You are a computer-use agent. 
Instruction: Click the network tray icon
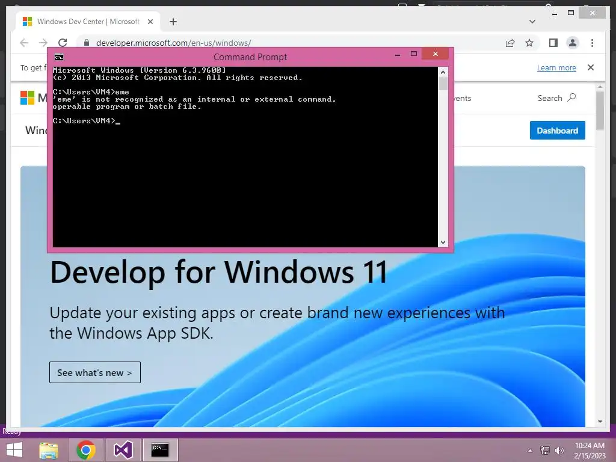[545, 451]
